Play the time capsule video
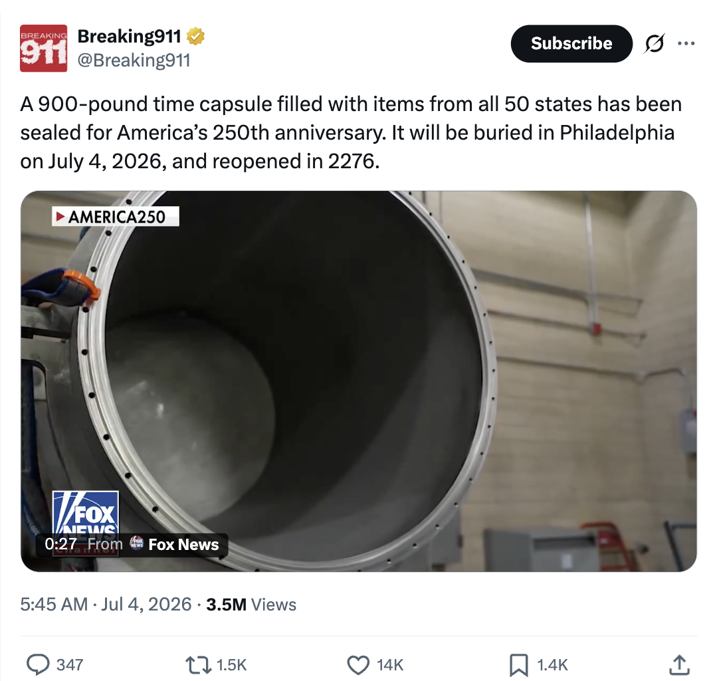 coord(359,381)
